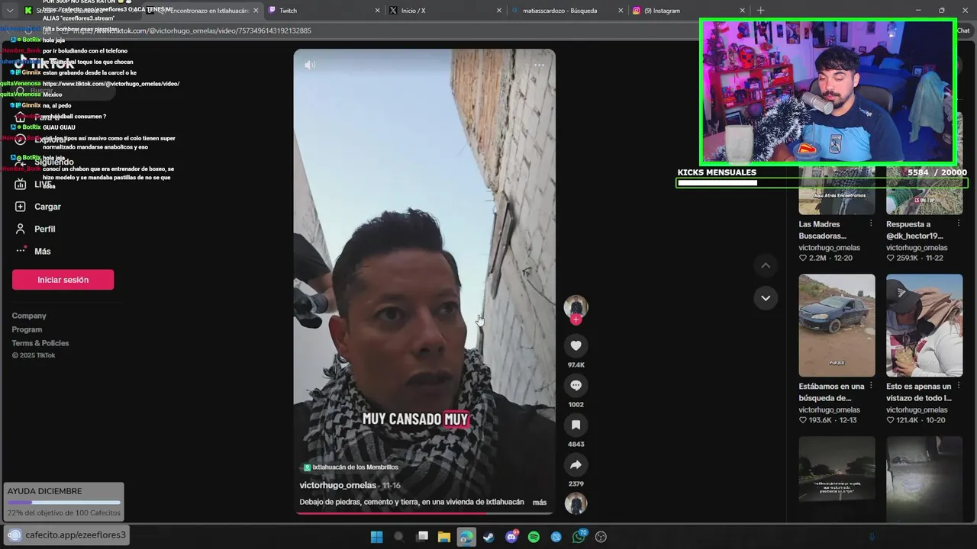
Task: Open the Company footer link
Action: [29, 316]
